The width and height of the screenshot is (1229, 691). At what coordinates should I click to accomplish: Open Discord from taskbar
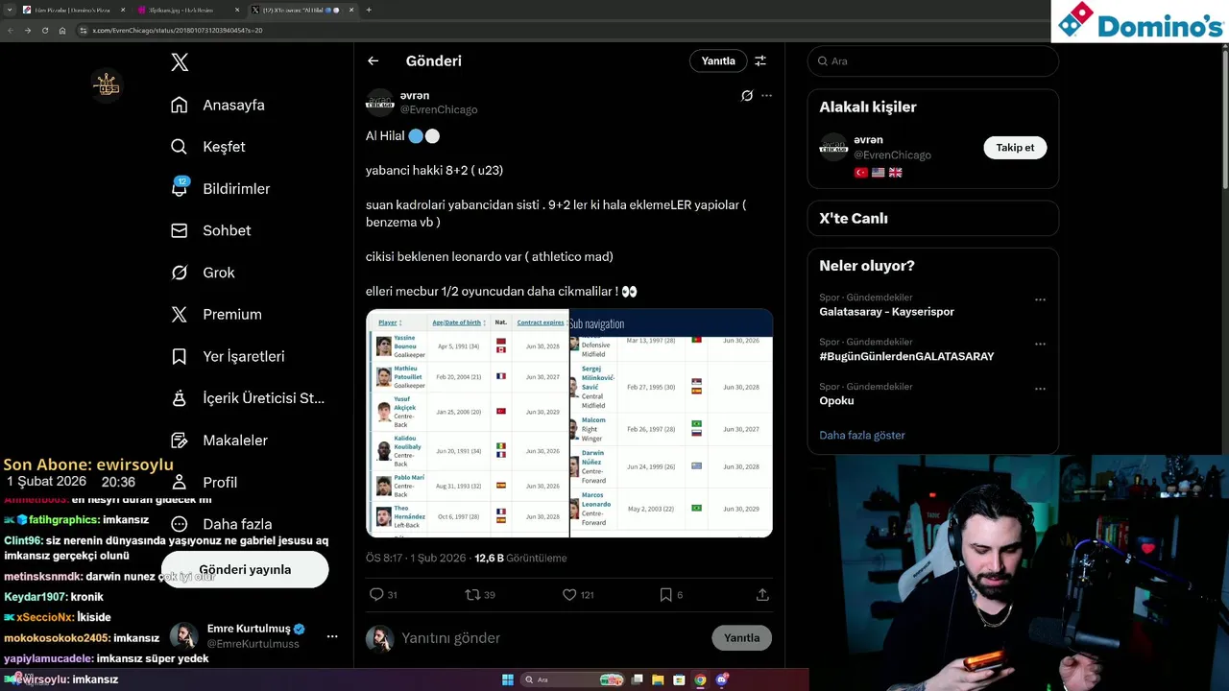tap(722, 679)
